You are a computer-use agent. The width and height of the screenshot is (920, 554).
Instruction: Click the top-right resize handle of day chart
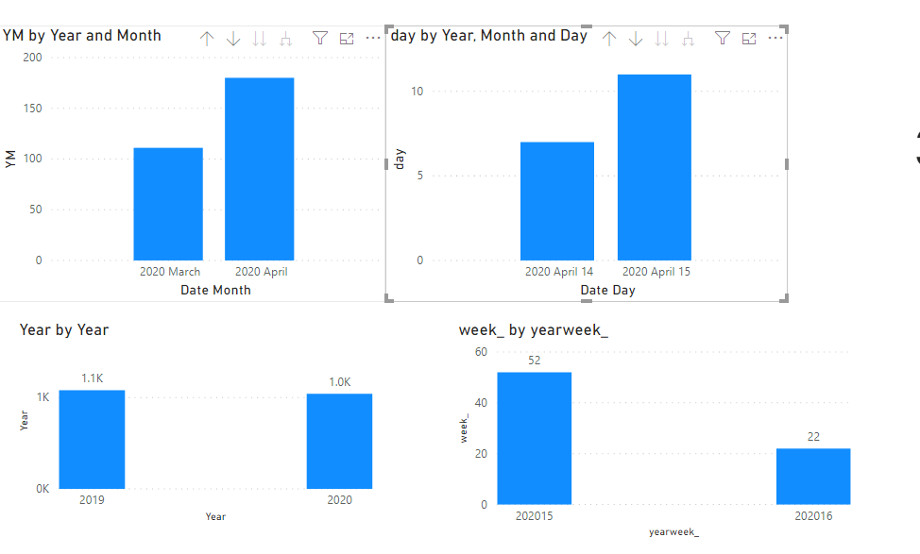click(784, 28)
